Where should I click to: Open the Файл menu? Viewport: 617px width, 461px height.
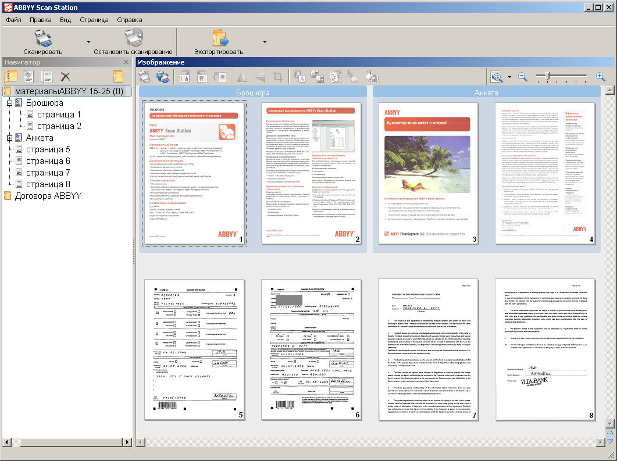click(x=14, y=20)
